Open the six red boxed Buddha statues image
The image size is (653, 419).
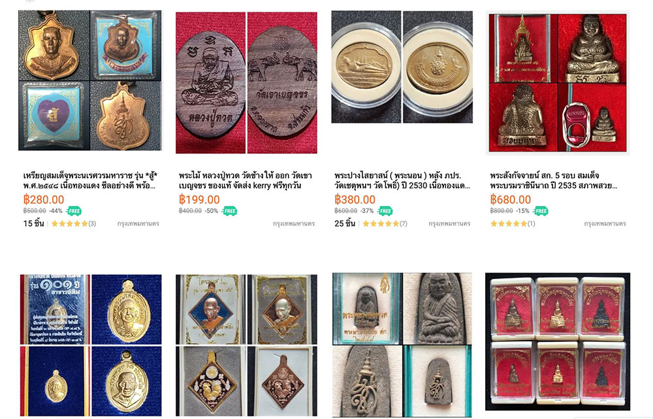pos(558,342)
